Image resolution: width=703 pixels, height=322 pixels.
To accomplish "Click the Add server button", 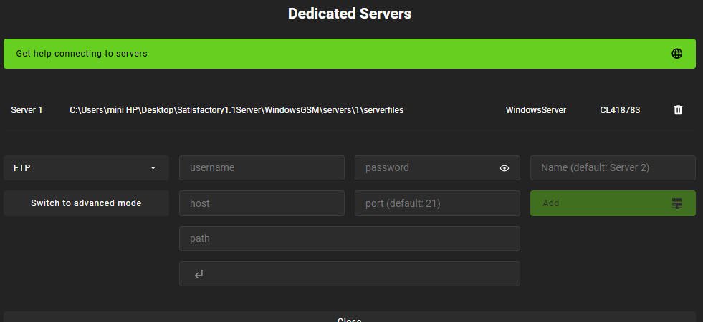I will 613,203.
